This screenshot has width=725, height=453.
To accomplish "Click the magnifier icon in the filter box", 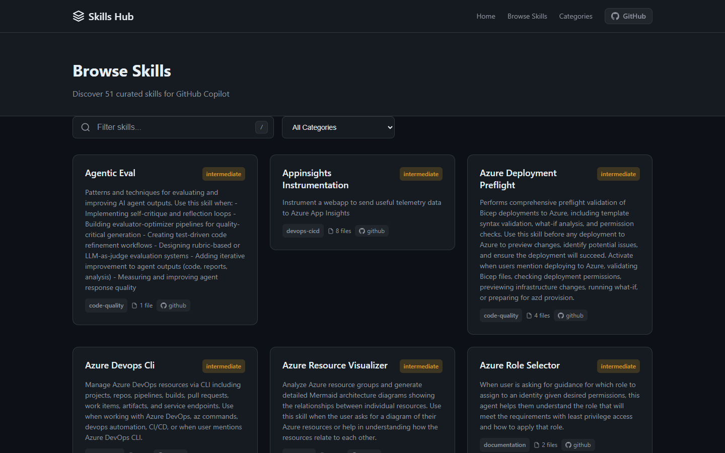I will pyautogui.click(x=86, y=127).
